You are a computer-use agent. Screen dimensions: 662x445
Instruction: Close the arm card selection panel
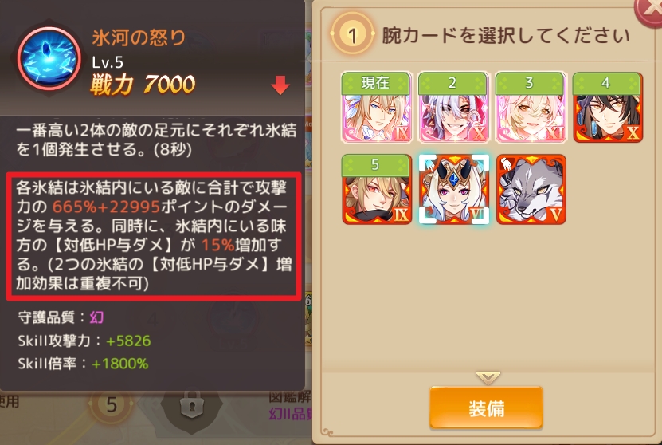tap(649, 10)
